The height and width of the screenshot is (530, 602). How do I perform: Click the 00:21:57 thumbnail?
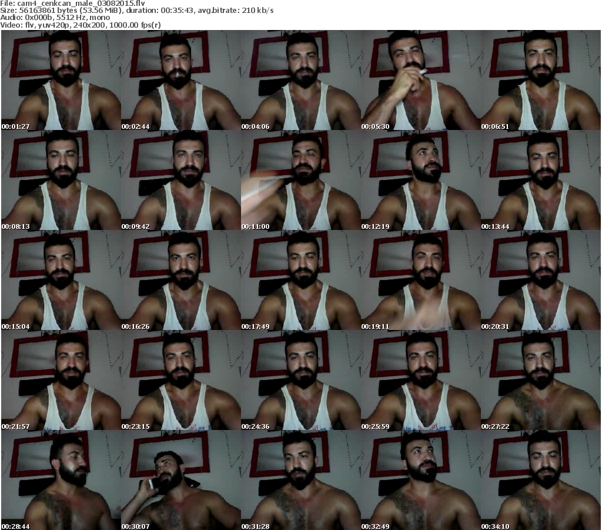61,380
